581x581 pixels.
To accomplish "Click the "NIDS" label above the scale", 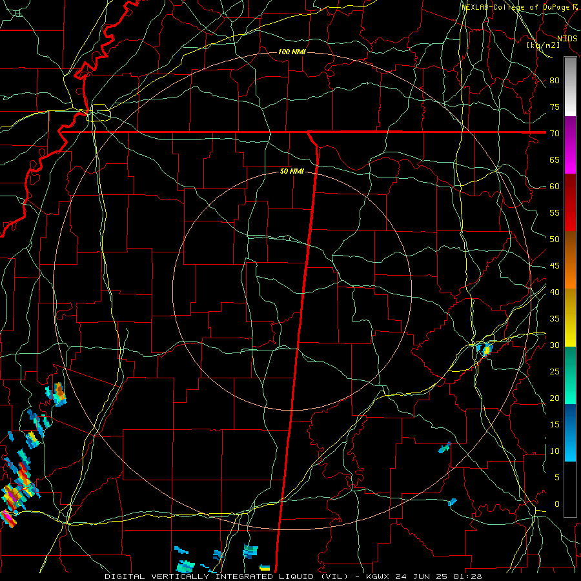I will point(567,38).
